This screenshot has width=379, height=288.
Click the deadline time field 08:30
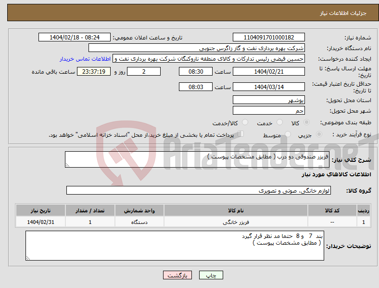tap(196, 71)
